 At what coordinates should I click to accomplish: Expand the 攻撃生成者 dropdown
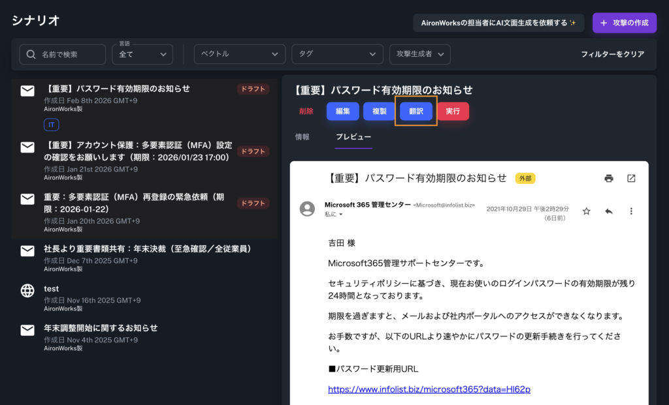pos(419,54)
